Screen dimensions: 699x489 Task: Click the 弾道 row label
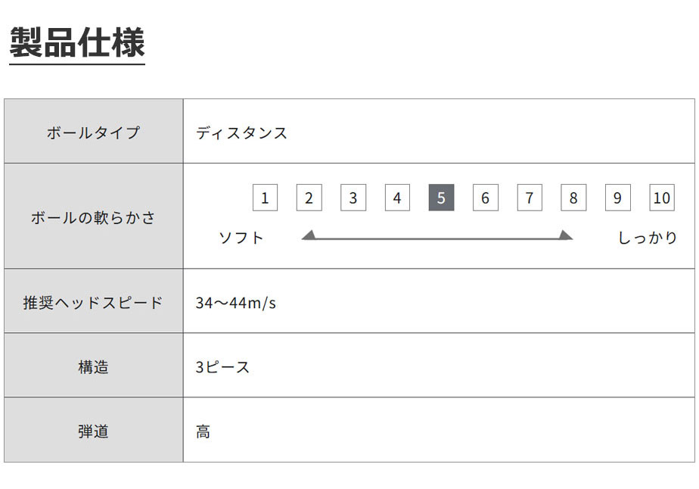[93, 431]
